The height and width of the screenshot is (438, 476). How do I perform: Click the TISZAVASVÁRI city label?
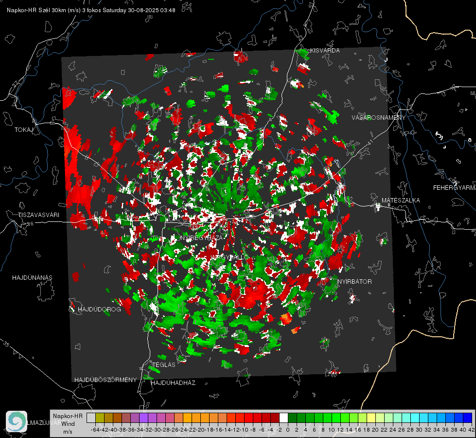click(38, 215)
